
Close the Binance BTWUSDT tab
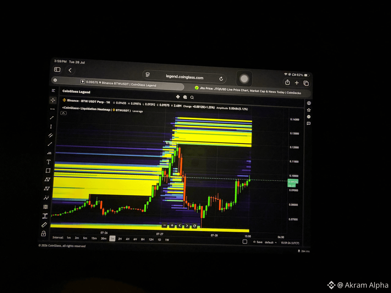tap(55, 80)
